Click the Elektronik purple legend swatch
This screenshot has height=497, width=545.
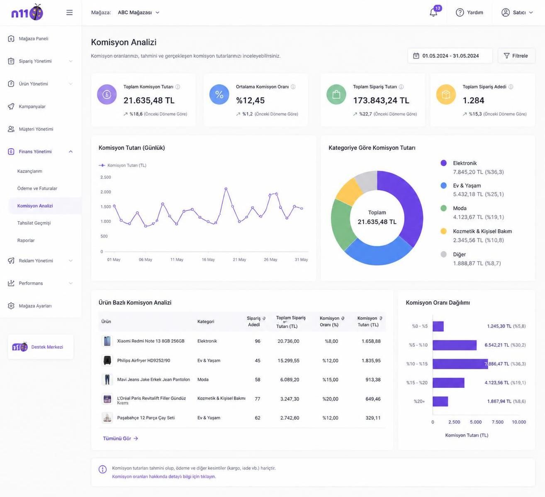[x=443, y=163]
